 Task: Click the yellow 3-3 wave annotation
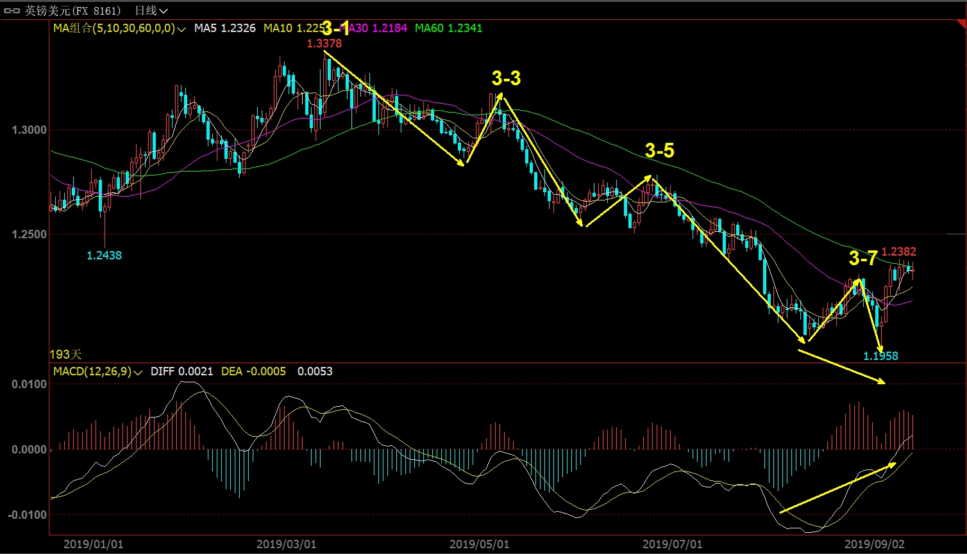[506, 79]
